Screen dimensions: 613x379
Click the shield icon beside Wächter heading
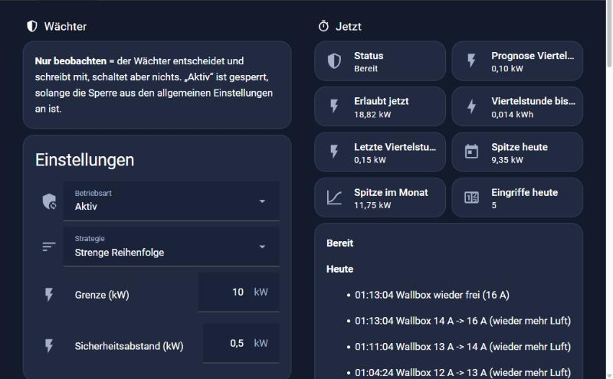click(31, 26)
